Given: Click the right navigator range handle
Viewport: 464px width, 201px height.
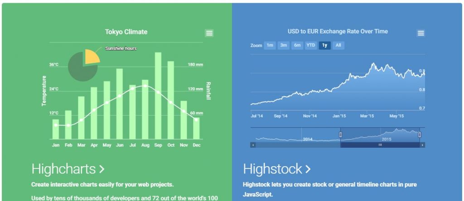Looking at the screenshot, I should point(420,135).
